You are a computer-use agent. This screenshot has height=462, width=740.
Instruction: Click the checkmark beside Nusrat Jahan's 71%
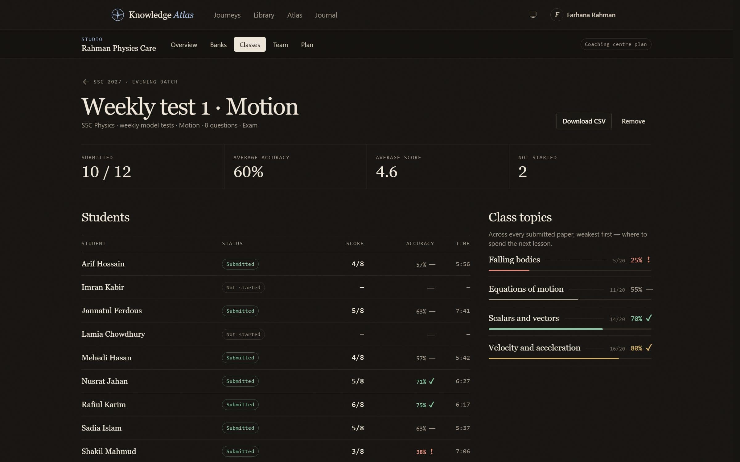click(431, 381)
